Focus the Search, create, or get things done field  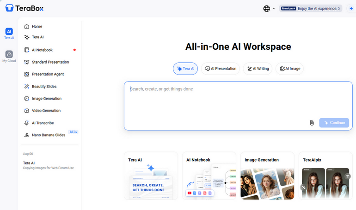(x=238, y=106)
